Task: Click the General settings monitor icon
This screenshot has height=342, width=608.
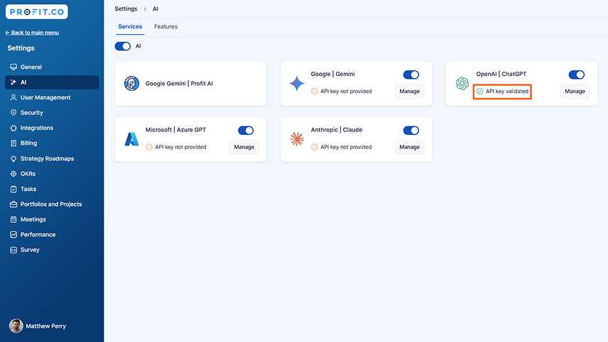Action: 13,67
